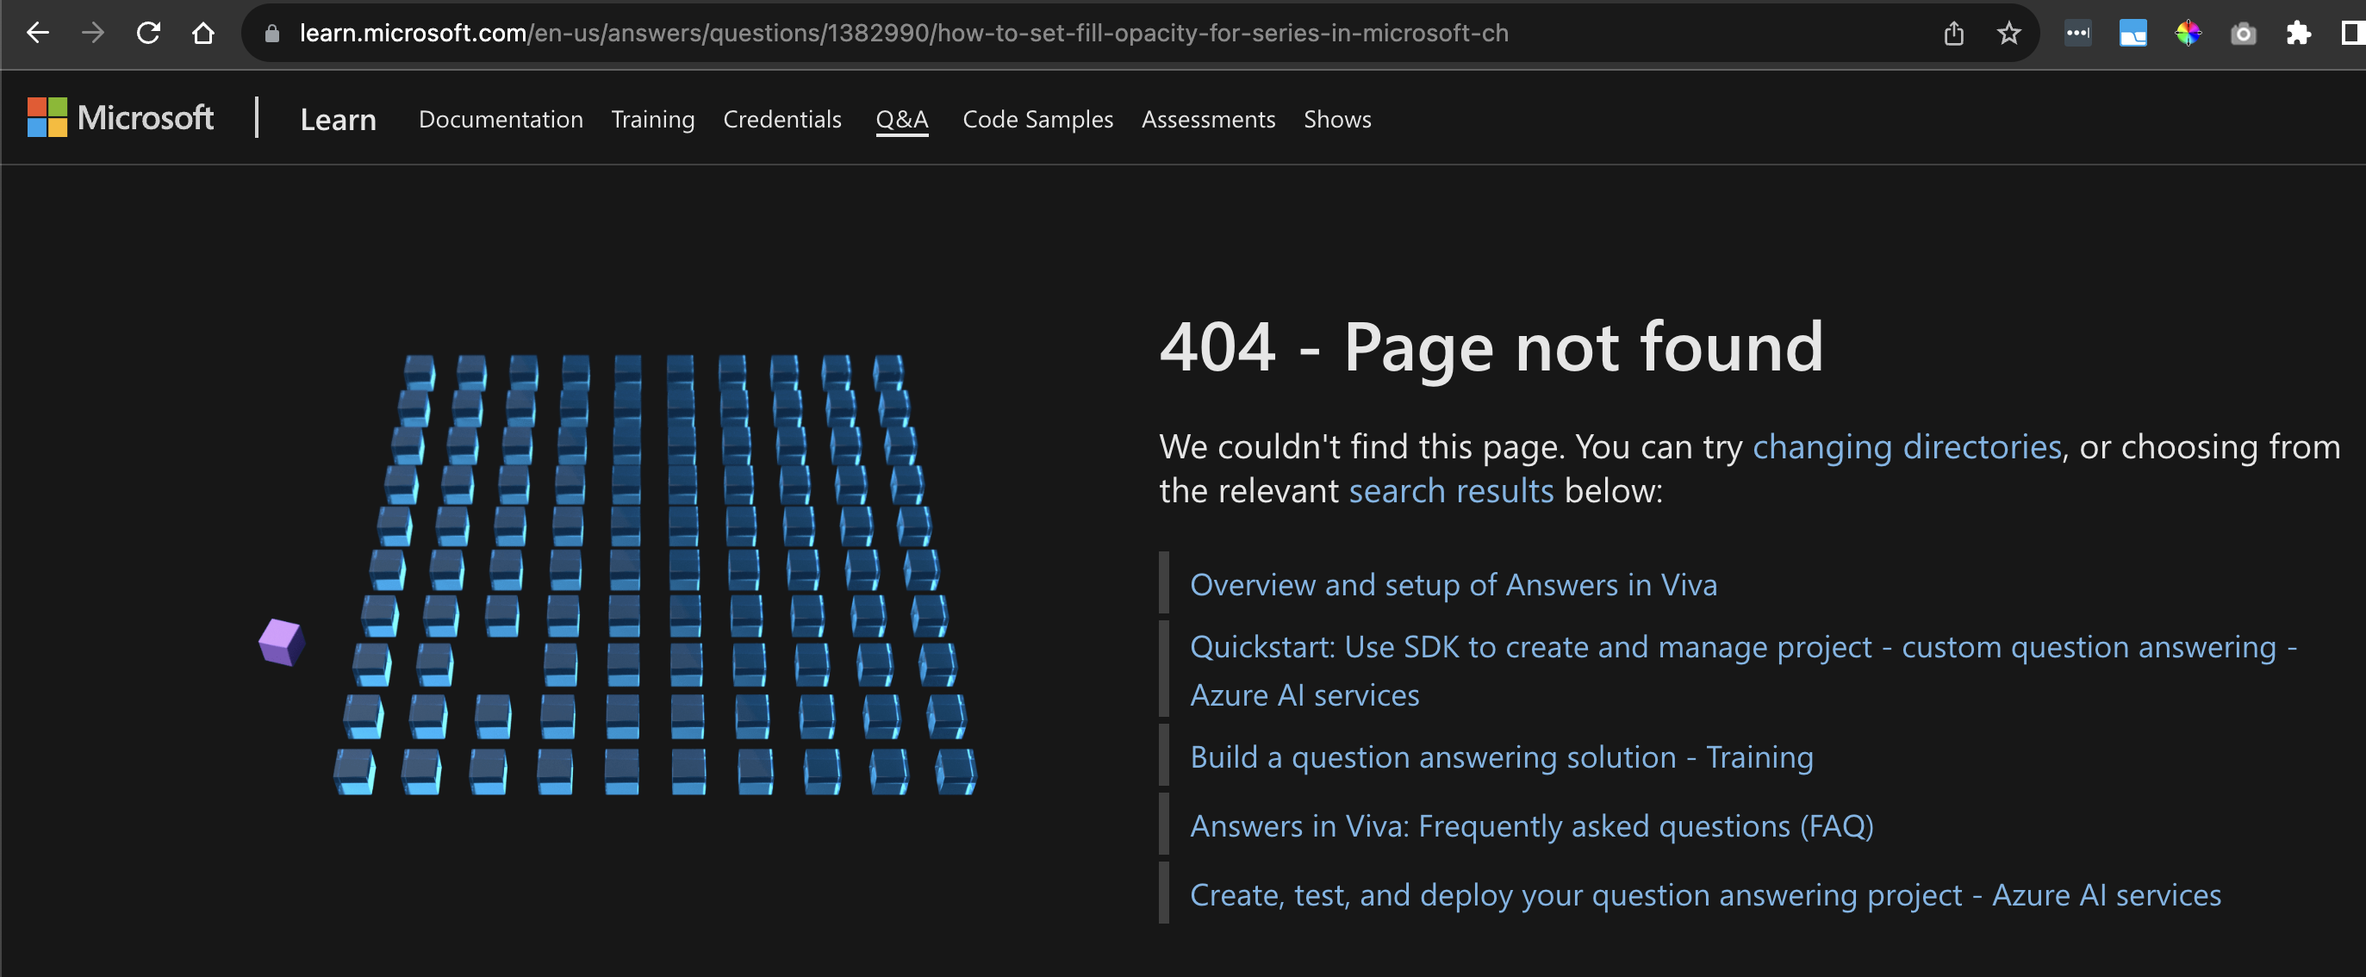
Task: Click the browser forward arrow
Action: [93, 33]
